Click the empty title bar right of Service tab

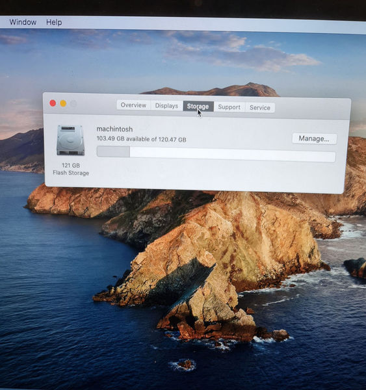click(x=312, y=108)
